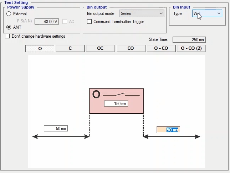Check the Don't change hardware settings box
This screenshot has height=173, width=230.
point(7,36)
